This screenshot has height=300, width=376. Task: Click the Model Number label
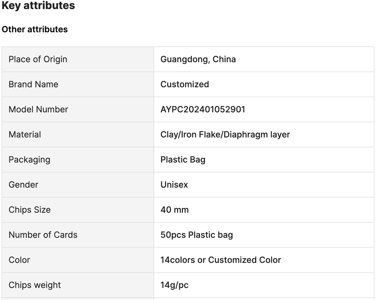click(38, 109)
